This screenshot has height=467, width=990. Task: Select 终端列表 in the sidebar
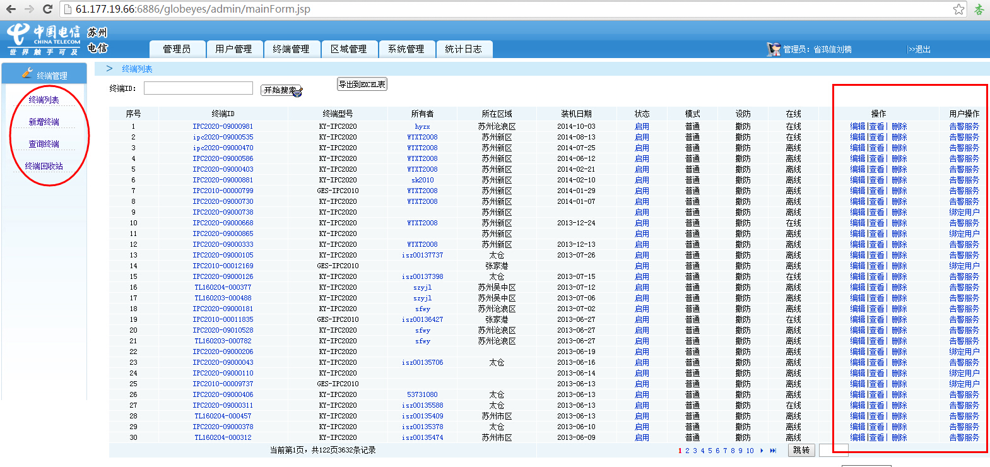point(44,100)
